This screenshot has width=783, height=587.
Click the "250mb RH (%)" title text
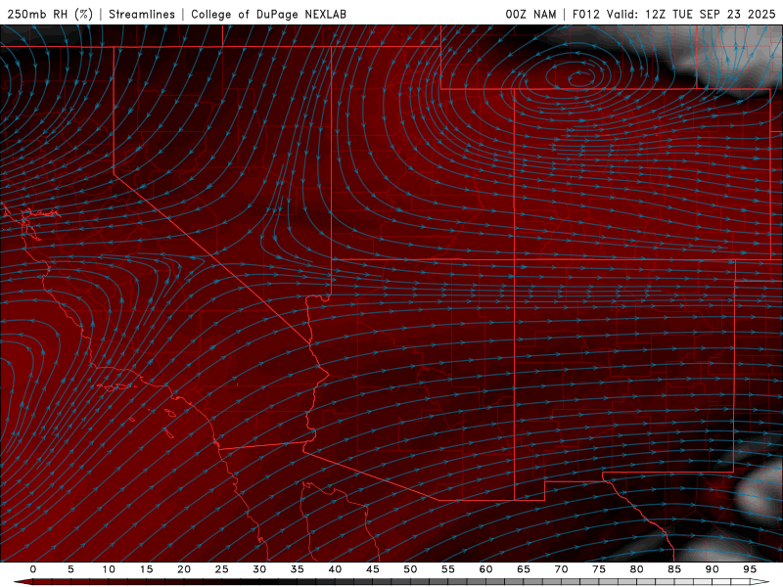click(x=51, y=14)
